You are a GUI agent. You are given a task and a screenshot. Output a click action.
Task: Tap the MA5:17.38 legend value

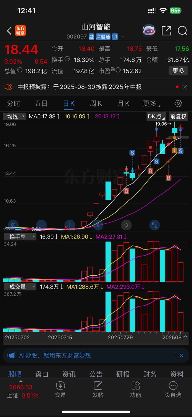coord(44,116)
